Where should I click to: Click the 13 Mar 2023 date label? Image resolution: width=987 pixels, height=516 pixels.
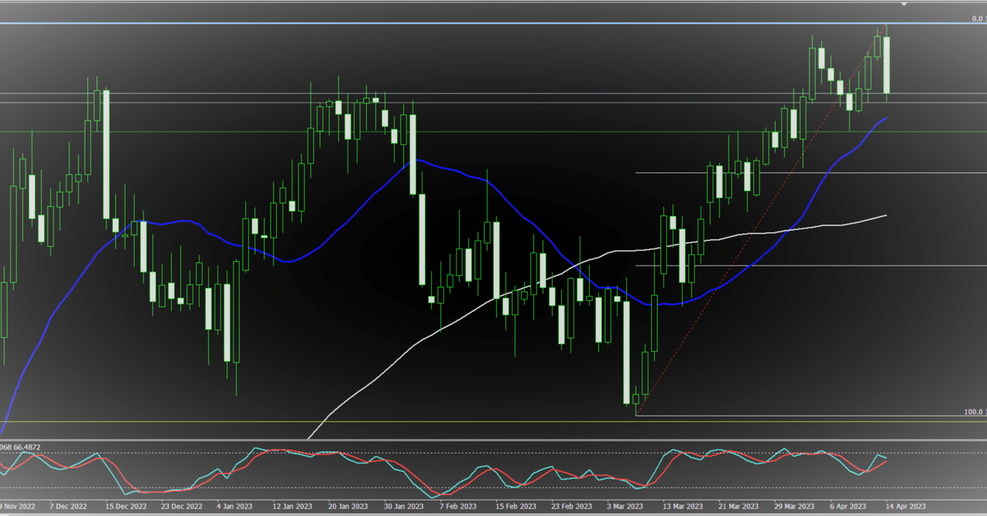(x=682, y=507)
